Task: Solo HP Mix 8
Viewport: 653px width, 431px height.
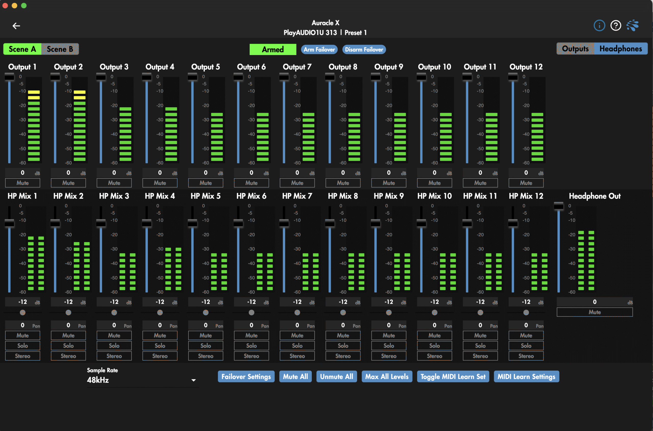Action: coord(343,346)
